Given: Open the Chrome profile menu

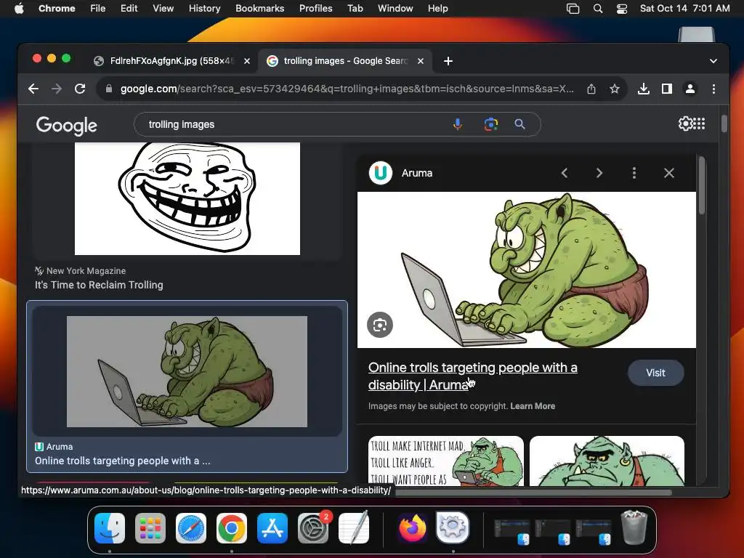Looking at the screenshot, I should point(690,89).
